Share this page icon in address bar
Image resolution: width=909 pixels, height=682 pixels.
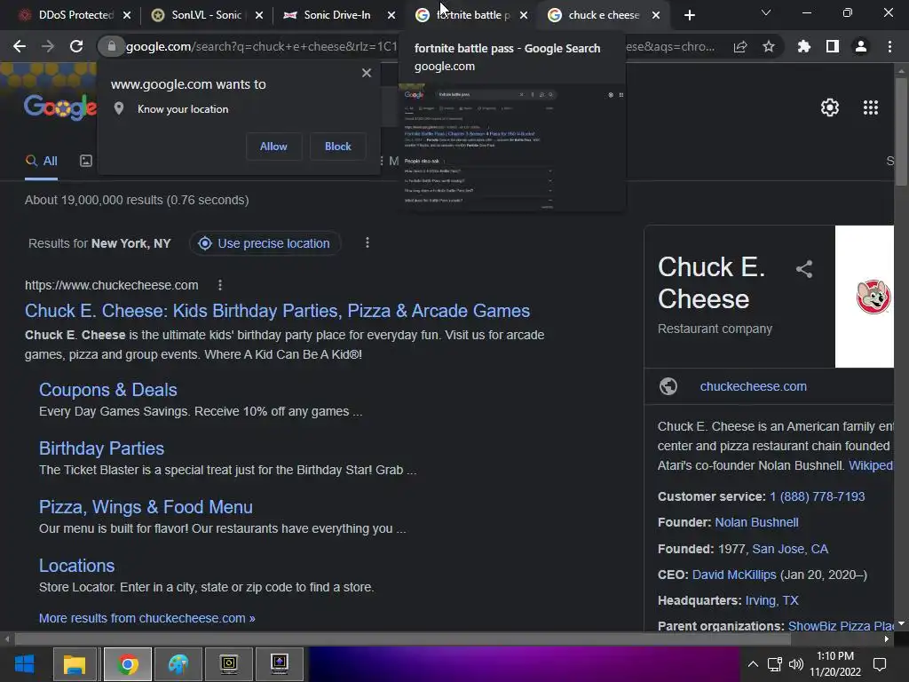(740, 46)
